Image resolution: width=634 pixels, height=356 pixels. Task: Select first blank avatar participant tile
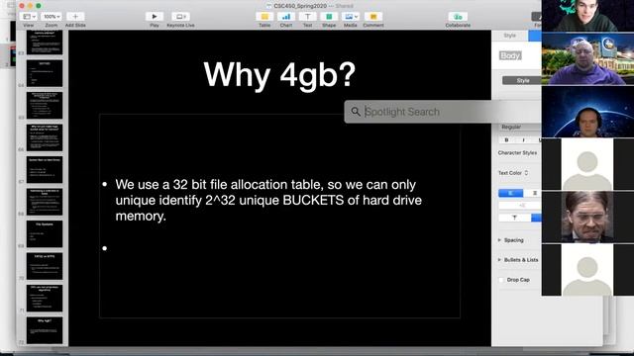click(587, 164)
